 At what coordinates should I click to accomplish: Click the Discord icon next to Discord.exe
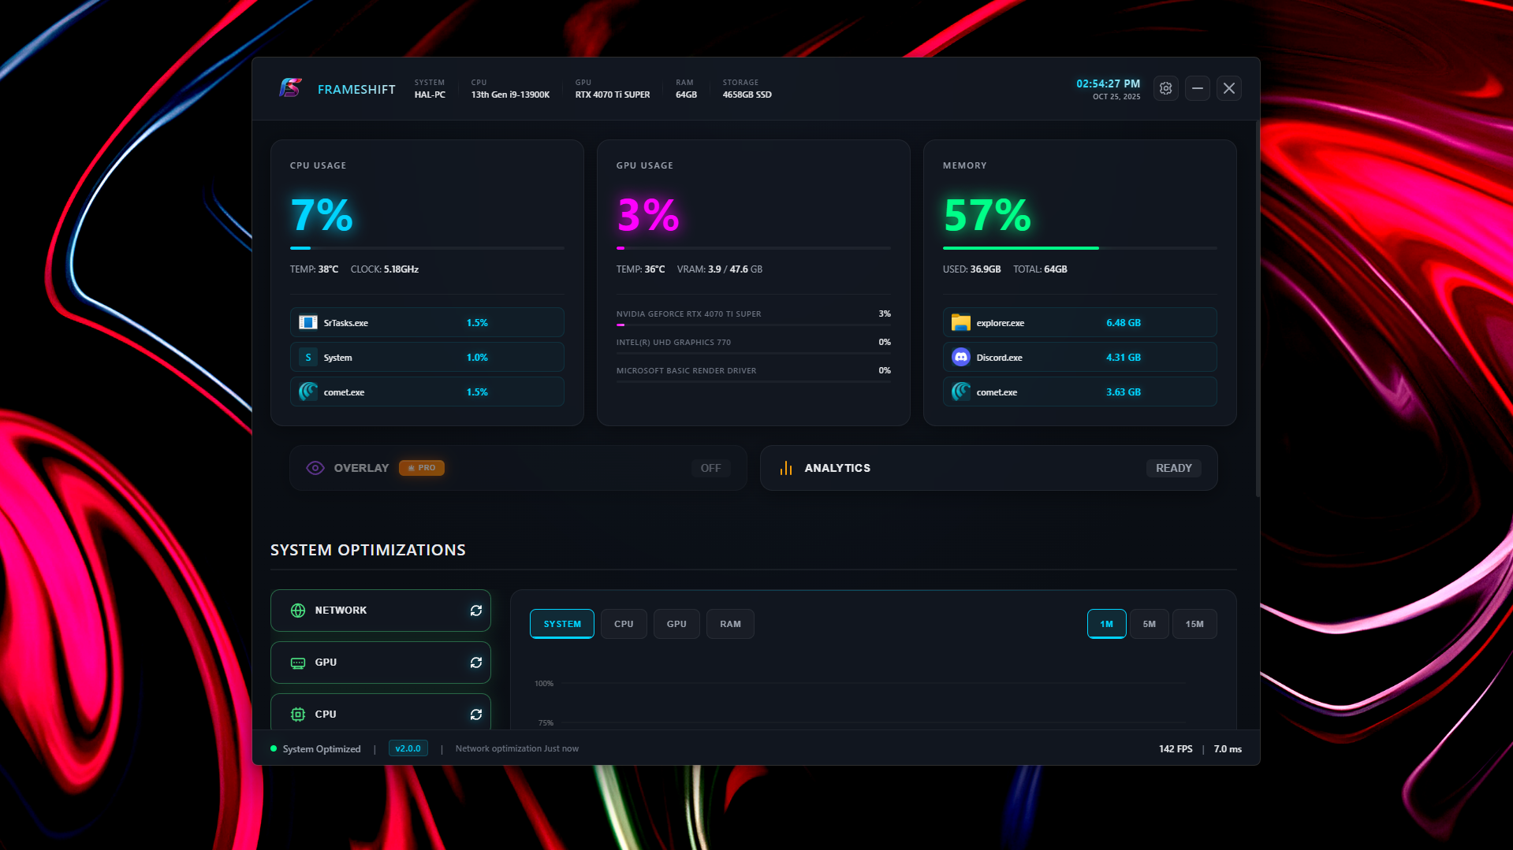pos(960,357)
